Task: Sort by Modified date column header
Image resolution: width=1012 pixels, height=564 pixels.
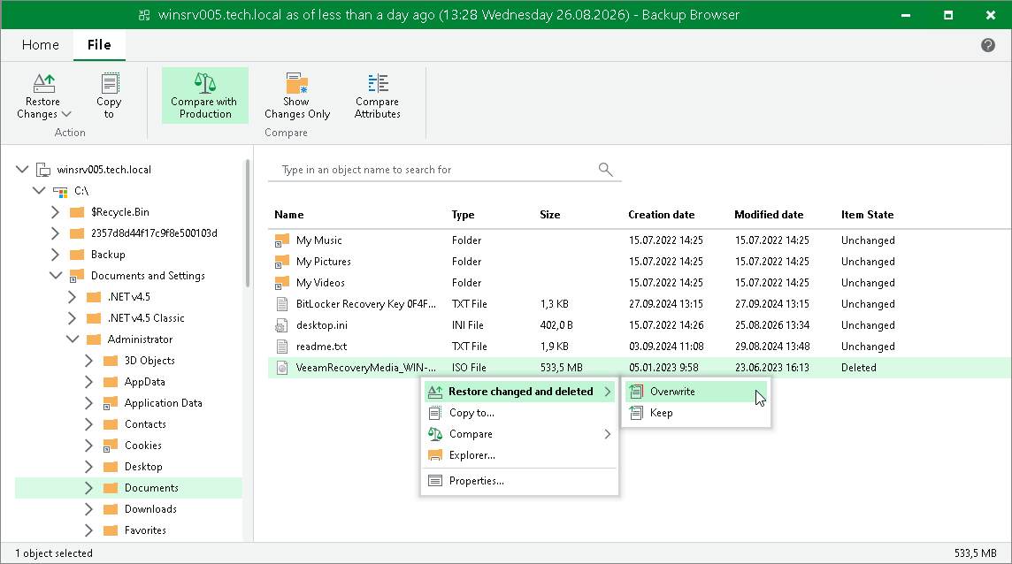Action: click(769, 215)
